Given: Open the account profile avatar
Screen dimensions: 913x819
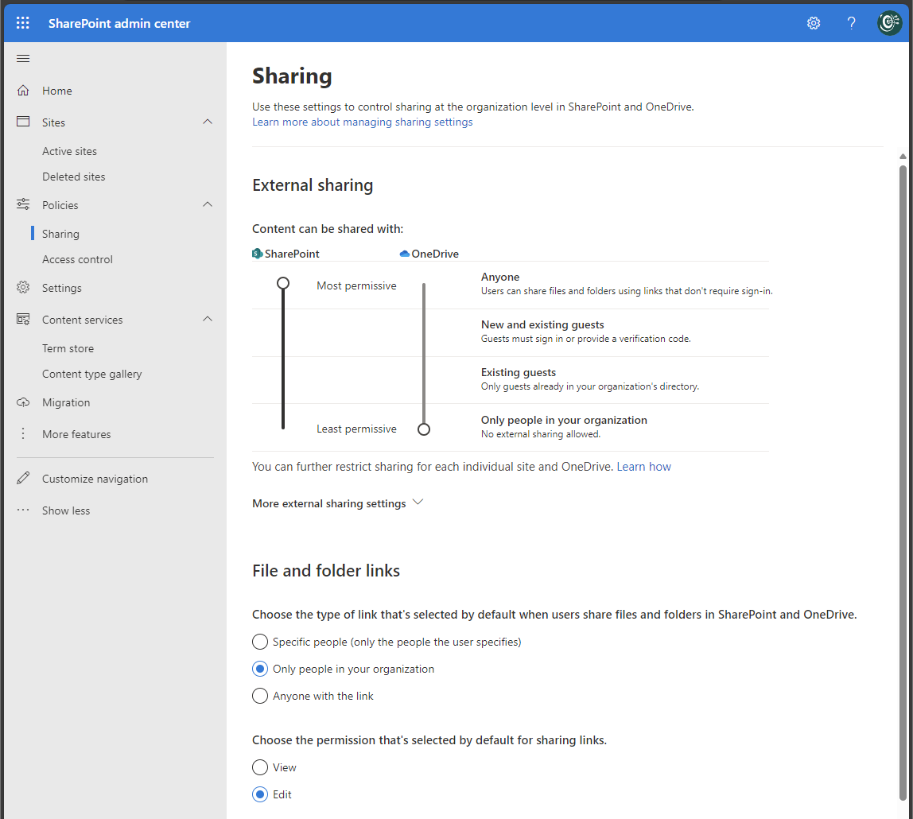Looking at the screenshot, I should click(888, 23).
